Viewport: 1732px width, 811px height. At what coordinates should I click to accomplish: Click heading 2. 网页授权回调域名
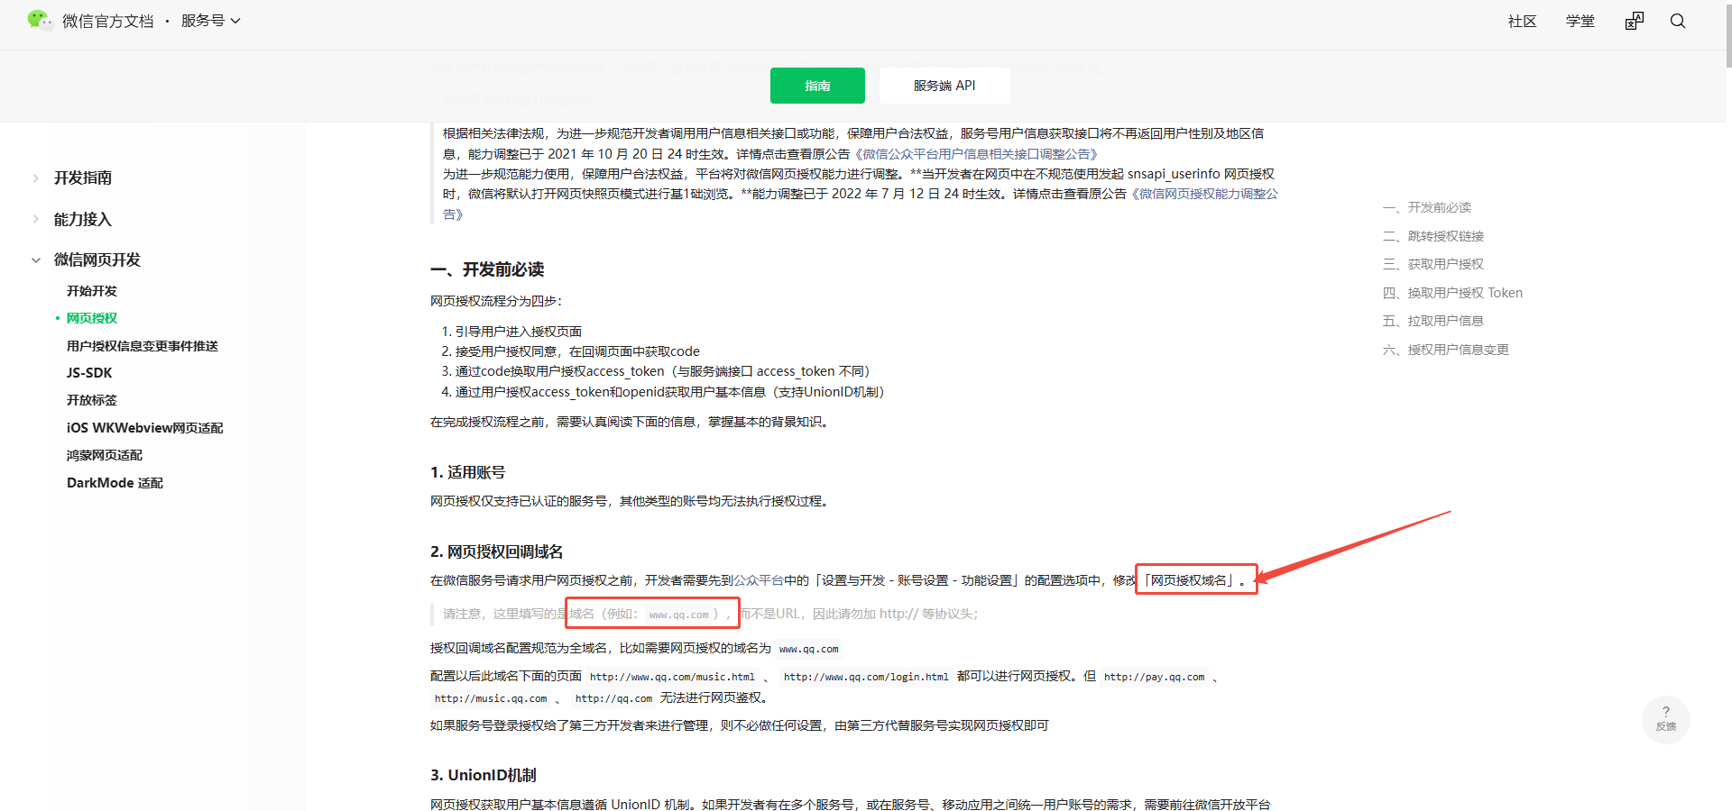(x=497, y=551)
